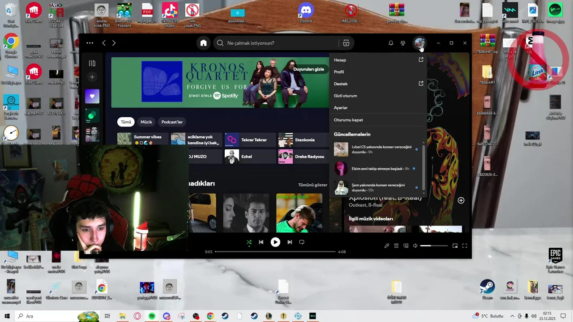Select the Tümü filter chip
Image resolution: width=573 pixels, height=322 pixels.
point(126,122)
